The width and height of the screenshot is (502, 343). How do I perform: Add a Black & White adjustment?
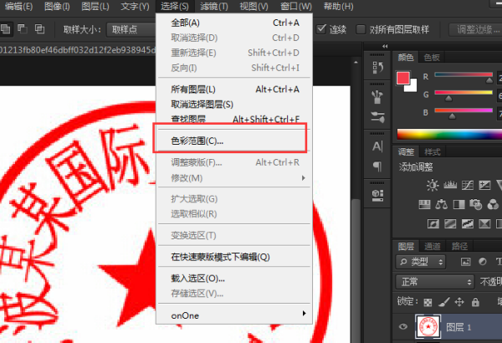(458, 204)
